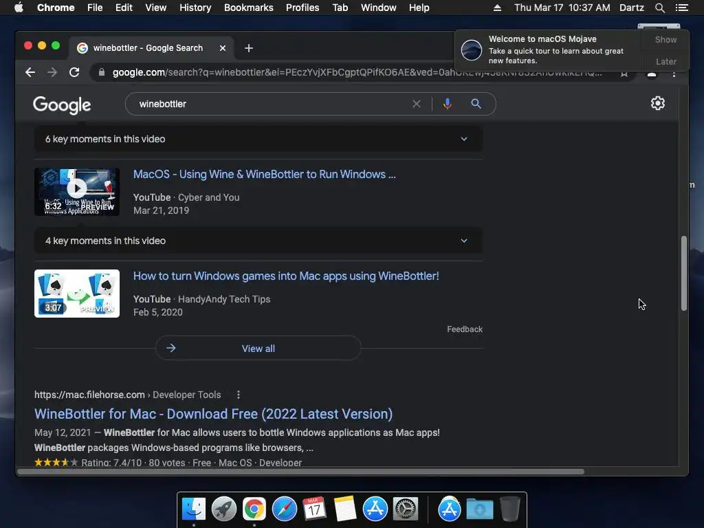Open the Chrome app menu
The width and height of the screenshot is (704, 528).
(56, 8)
